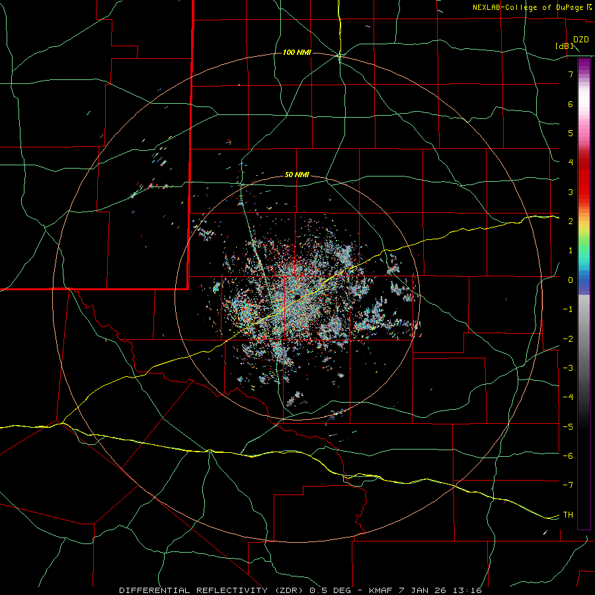595x595 pixels.
Task: Click the positive 5 scale value
Action: (x=571, y=133)
